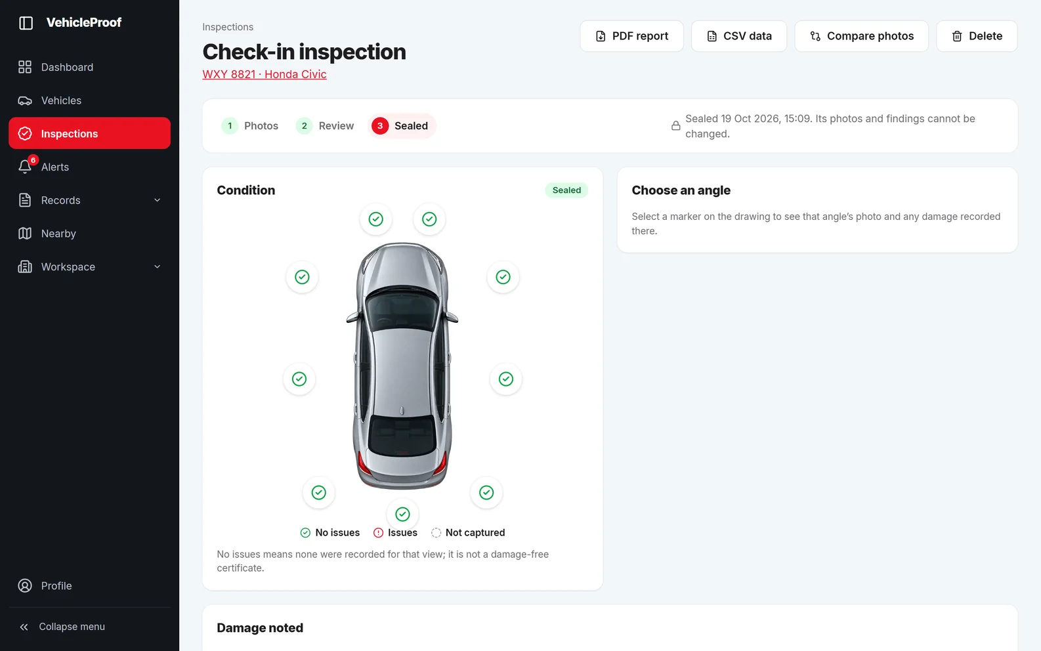1041x651 pixels.
Task: Click the alerts bell icon
Action: pos(25,167)
